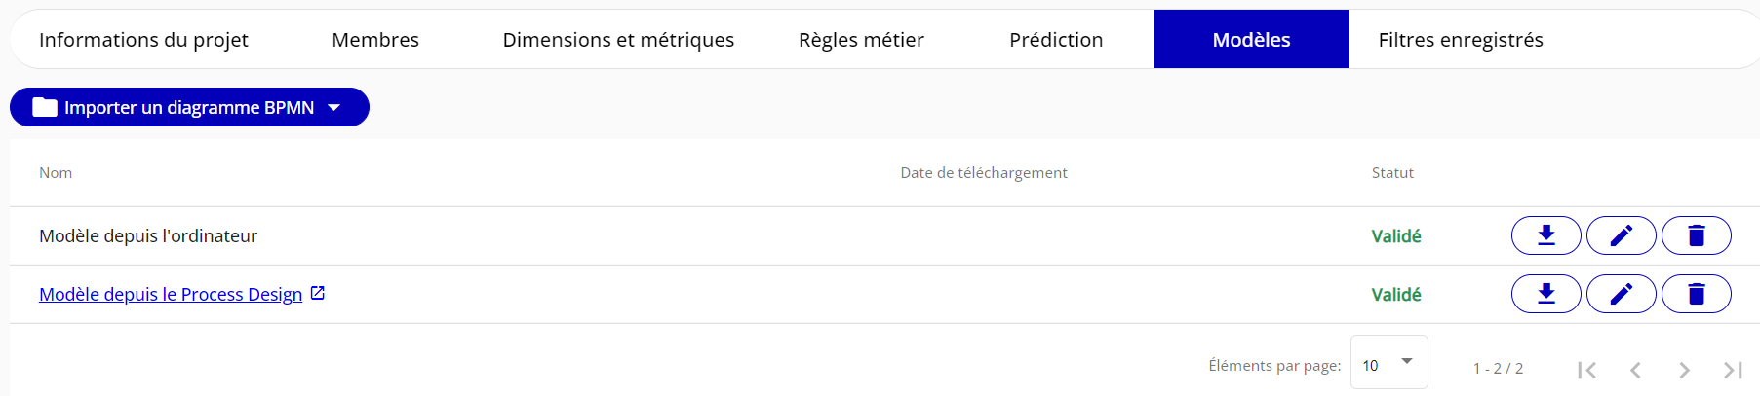Sort by the Nom column header
Screen dimensions: 1760x396
56,173
